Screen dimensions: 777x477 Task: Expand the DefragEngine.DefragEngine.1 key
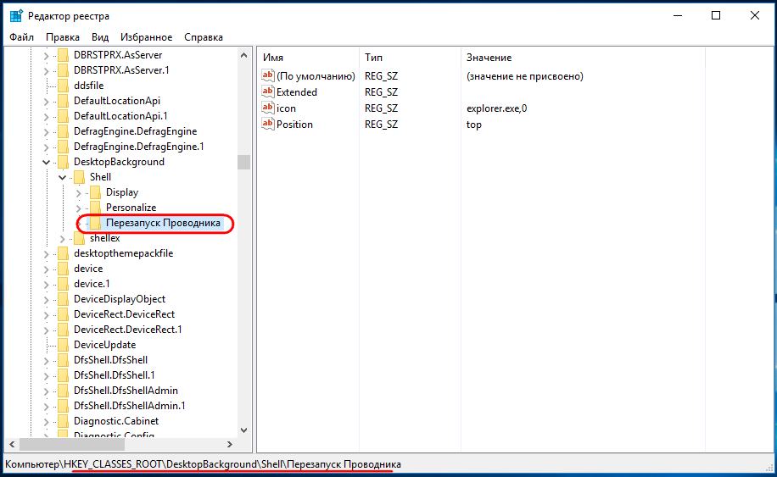coord(46,147)
